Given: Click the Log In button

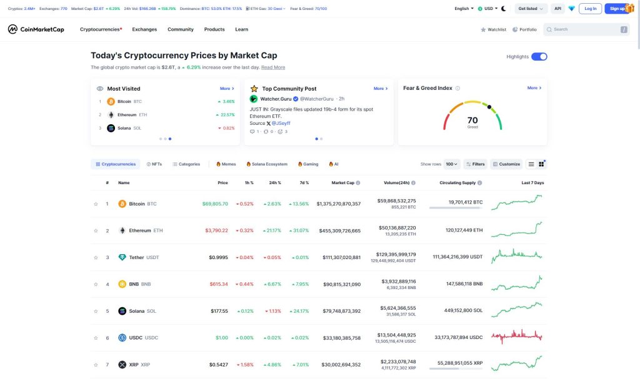Looking at the screenshot, I should [590, 9].
